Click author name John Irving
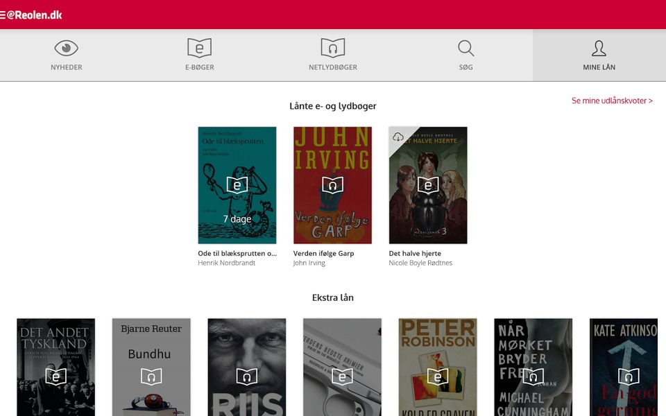The image size is (666, 416). click(x=309, y=263)
